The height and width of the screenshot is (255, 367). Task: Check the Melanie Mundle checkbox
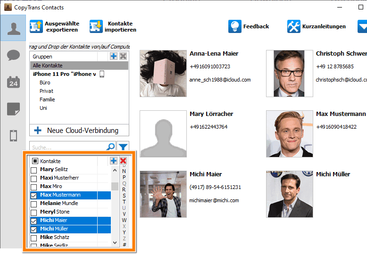33,204
